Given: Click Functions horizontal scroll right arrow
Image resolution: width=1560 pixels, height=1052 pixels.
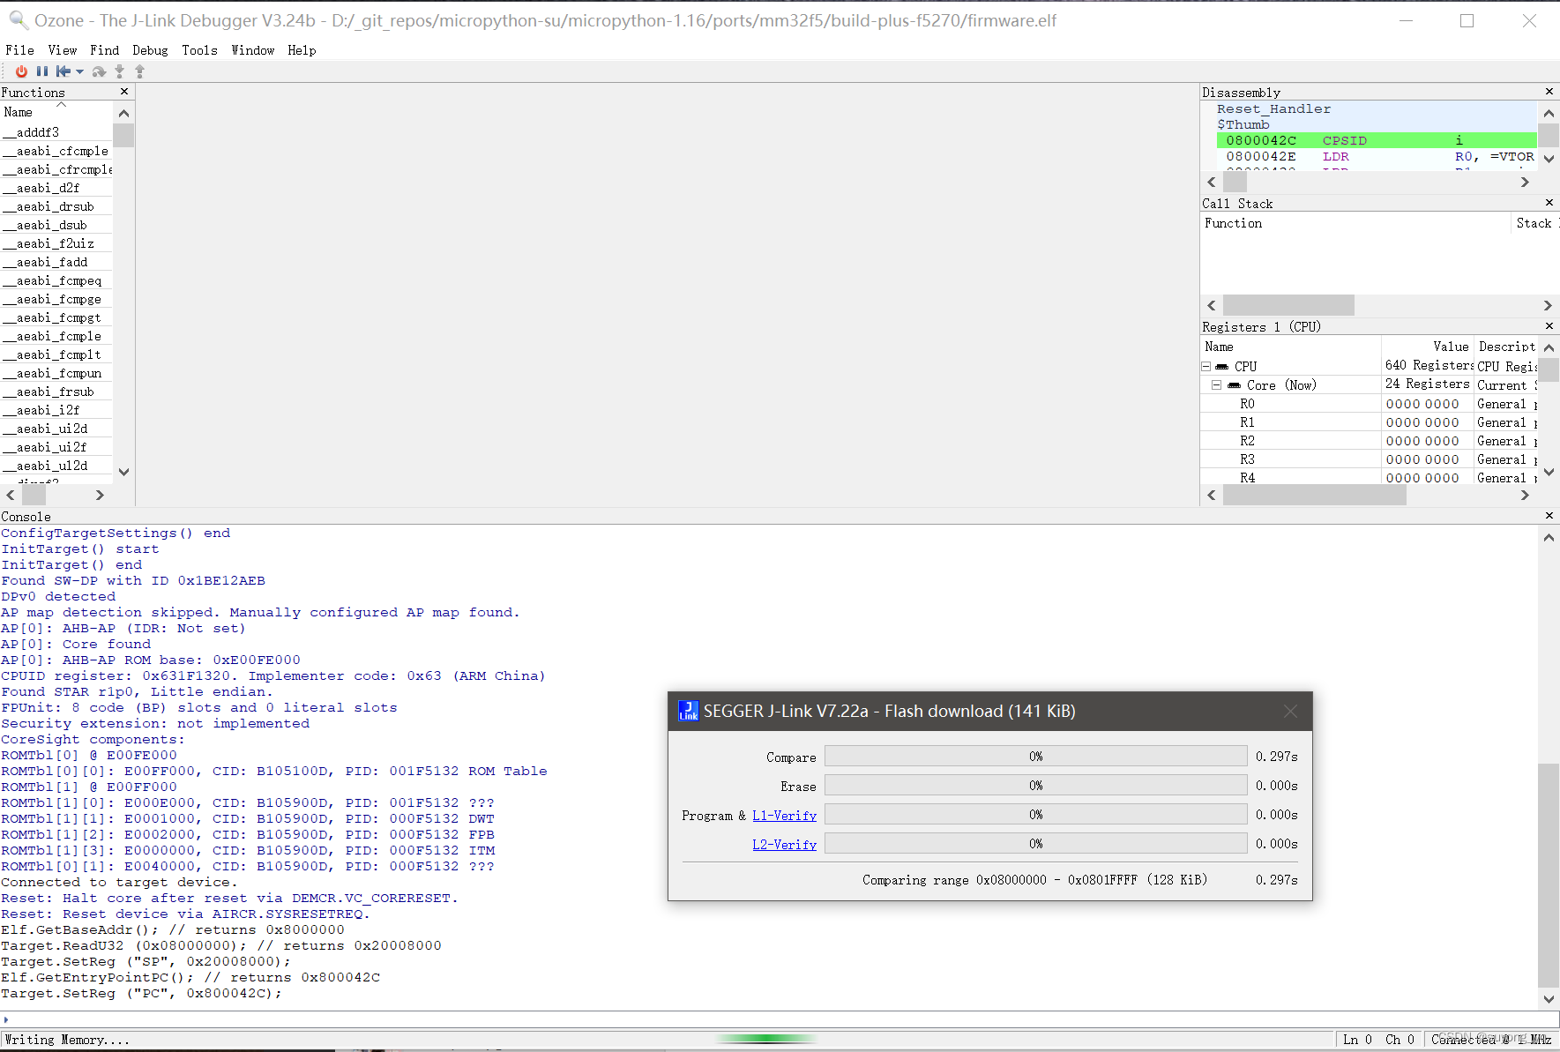Looking at the screenshot, I should [x=100, y=496].
